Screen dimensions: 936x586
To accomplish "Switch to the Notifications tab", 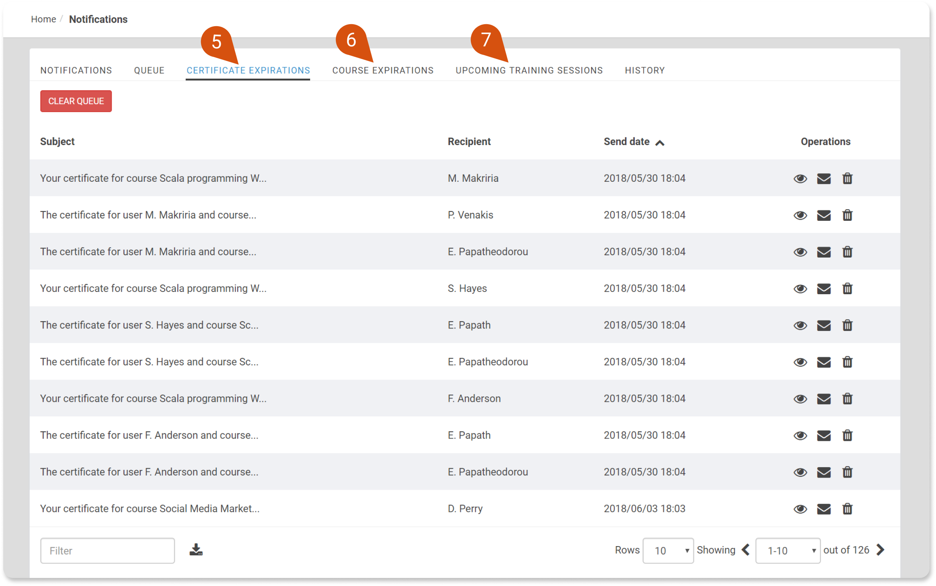I will [76, 71].
